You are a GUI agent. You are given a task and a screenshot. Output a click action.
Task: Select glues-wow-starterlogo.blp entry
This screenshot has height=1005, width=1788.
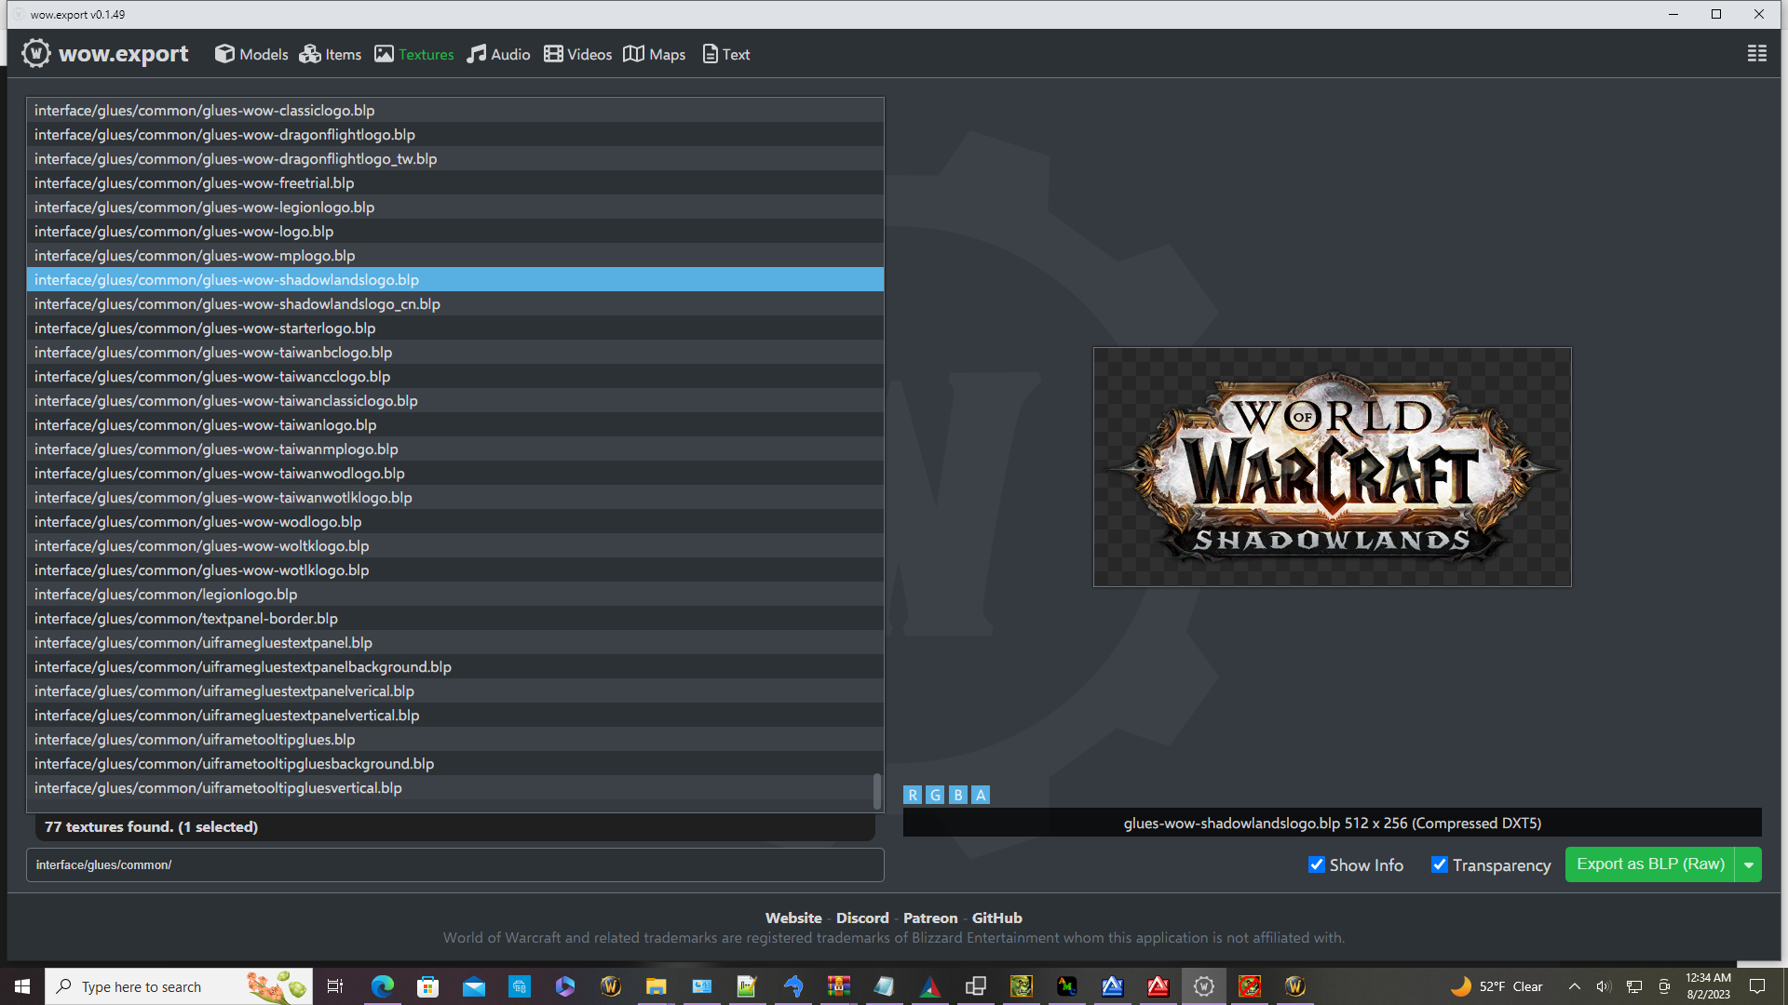(x=455, y=328)
